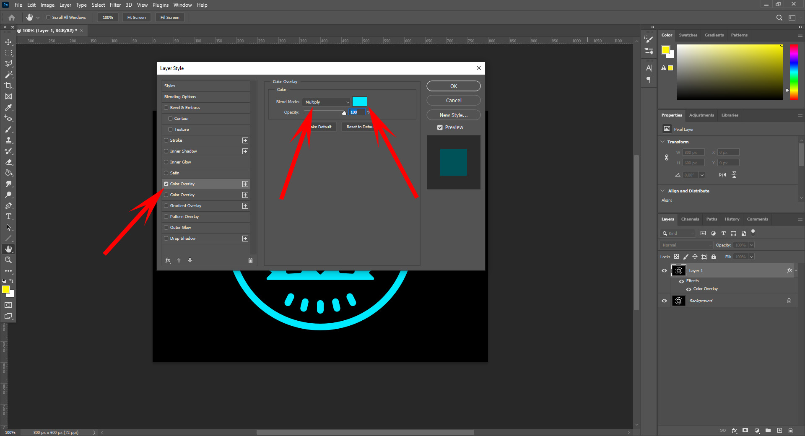Viewport: 805px width, 436px height.
Task: Click the Home icon in options bar
Action: (x=12, y=18)
